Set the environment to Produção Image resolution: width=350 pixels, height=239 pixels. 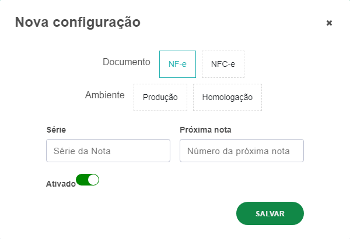pos(160,97)
